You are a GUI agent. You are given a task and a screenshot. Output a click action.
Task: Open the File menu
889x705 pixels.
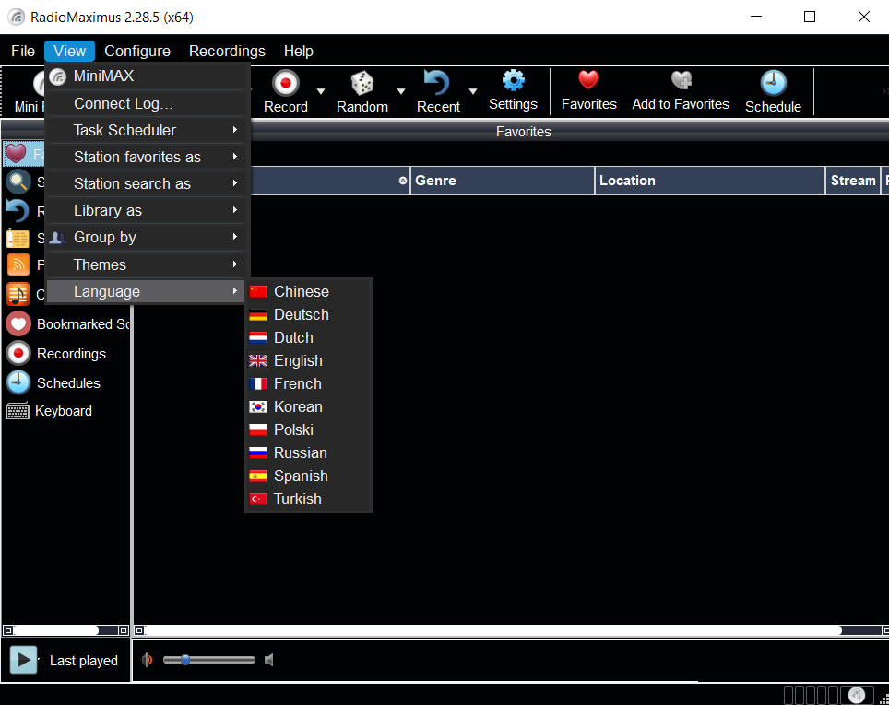click(x=23, y=51)
